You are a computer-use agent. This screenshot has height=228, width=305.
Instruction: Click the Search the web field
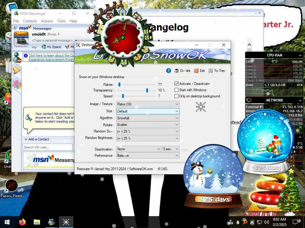[x=48, y=147]
